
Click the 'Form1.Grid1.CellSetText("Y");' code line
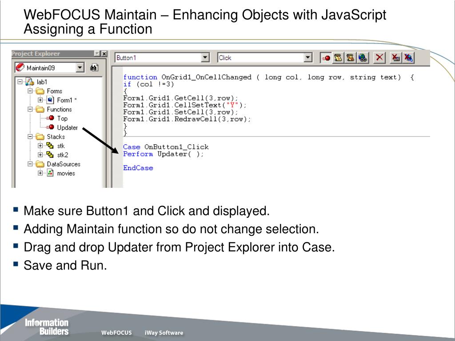pyautogui.click(x=185, y=105)
